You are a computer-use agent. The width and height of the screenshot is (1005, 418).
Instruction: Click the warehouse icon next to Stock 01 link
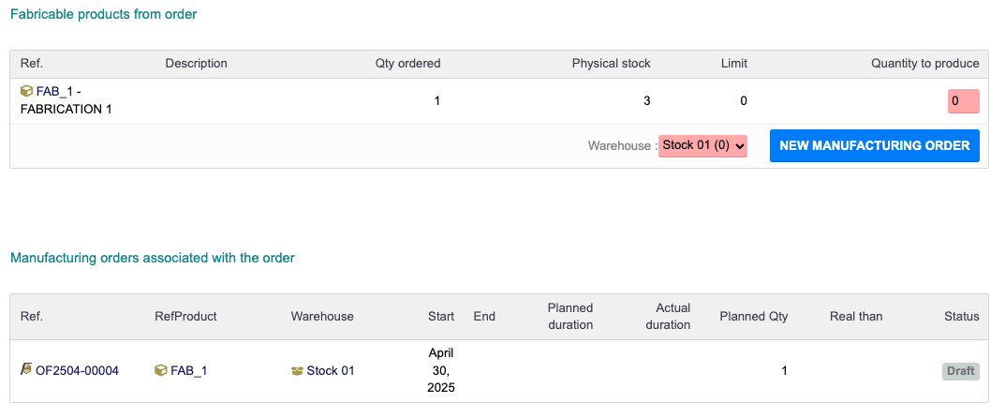[298, 371]
